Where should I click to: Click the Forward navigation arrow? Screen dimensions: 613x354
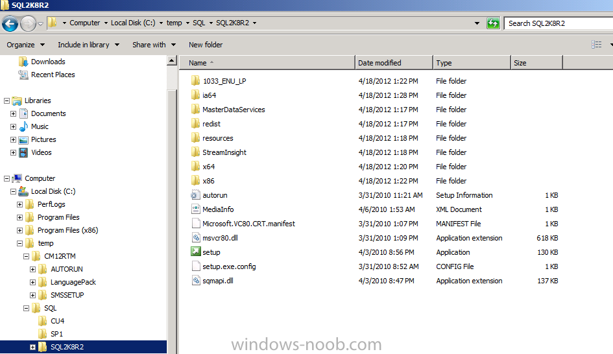tap(28, 24)
